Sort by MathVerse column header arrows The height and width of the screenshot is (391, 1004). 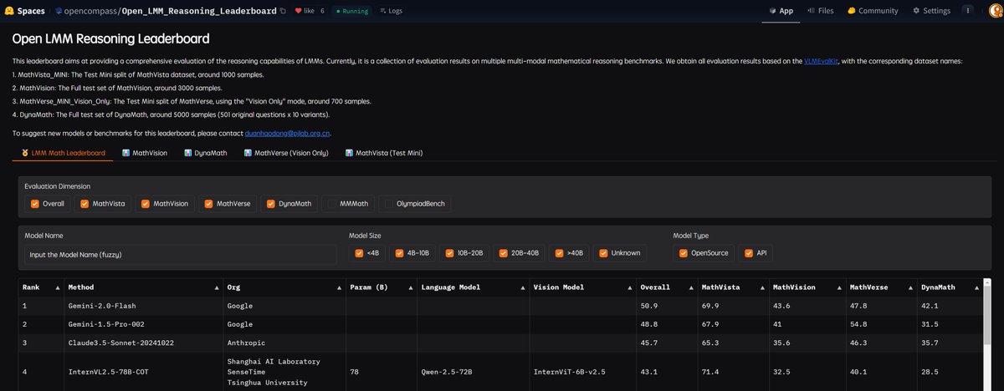point(909,287)
